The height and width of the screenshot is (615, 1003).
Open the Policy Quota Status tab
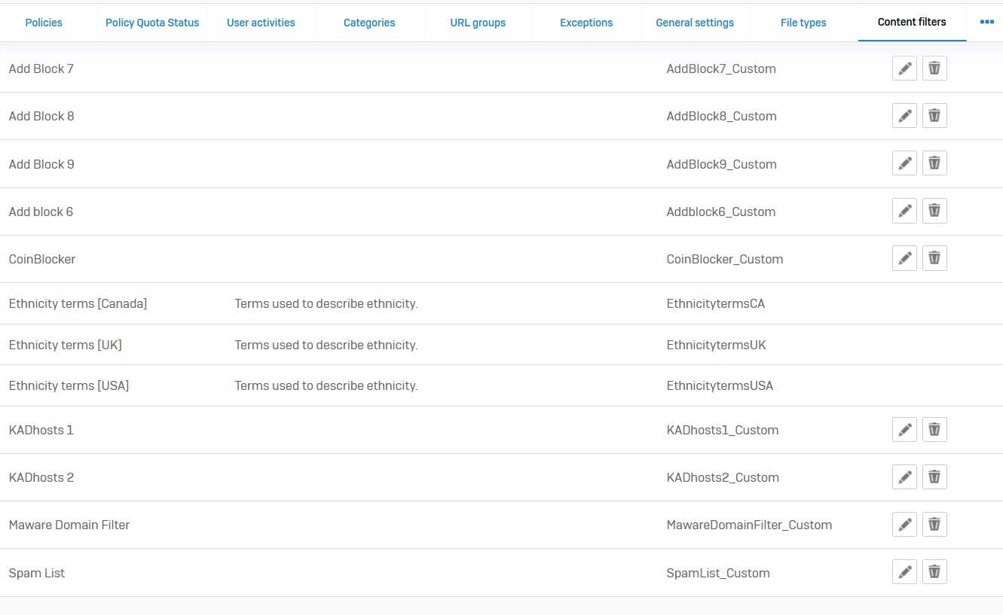coord(152,23)
